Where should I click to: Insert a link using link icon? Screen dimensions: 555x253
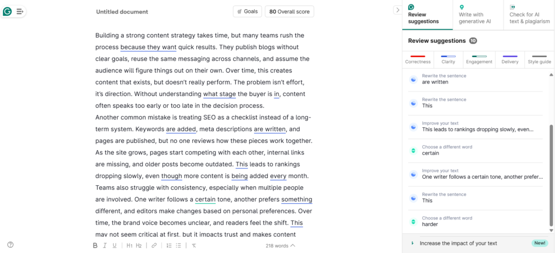[x=154, y=245]
